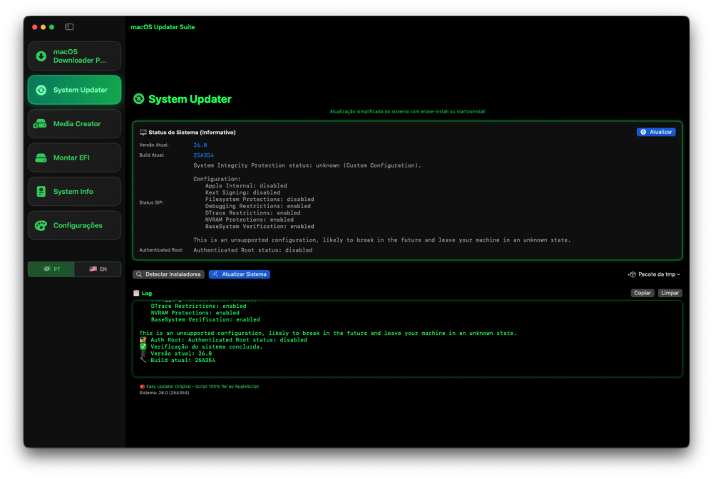
Task: Click 'Sistema: 26.0 (25A354)' footer text
Action: point(164,393)
